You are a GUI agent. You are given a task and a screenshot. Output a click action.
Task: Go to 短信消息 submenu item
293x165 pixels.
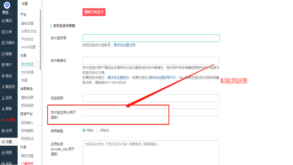(x=27, y=105)
